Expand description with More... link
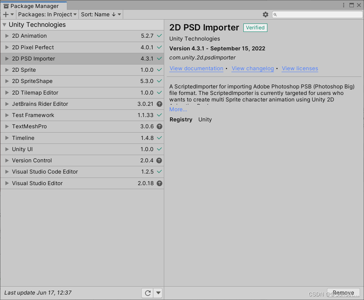Image resolution: width=364 pixels, height=300 pixels. coord(178,109)
